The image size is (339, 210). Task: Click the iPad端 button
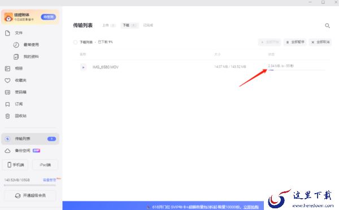[45, 165]
